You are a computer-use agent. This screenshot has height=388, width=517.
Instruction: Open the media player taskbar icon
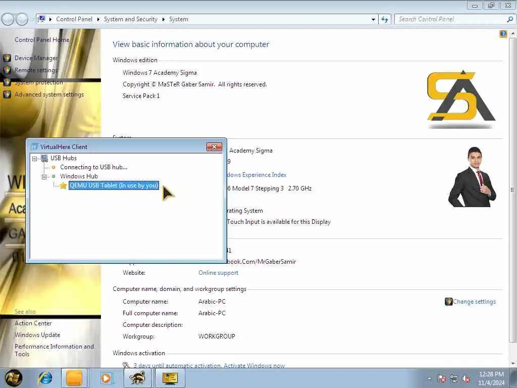[x=106, y=378]
